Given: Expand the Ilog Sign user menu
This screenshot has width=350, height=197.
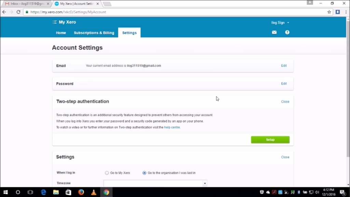Looking at the screenshot, I should (280, 23).
